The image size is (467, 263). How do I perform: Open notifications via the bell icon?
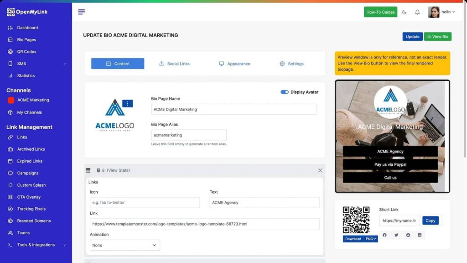417,12
